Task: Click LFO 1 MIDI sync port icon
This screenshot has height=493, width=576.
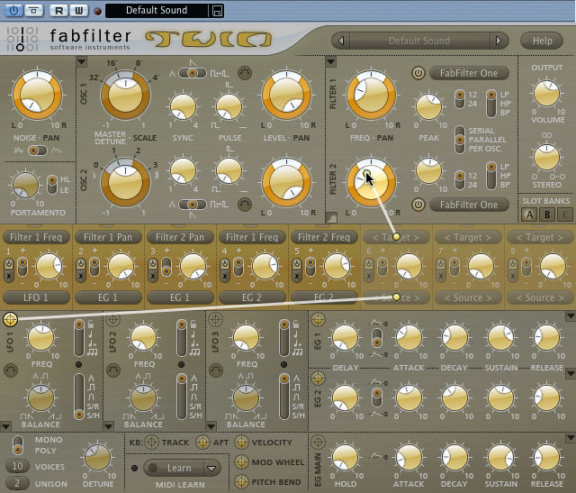Action: [x=11, y=370]
